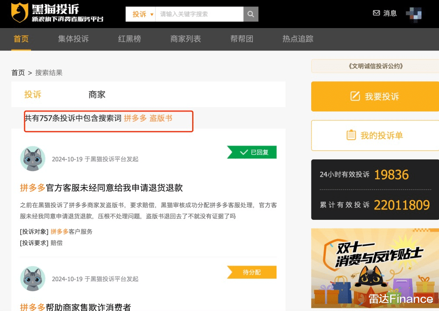Select the 投诉 results tab
Screen dimensions: 439x311
33,94
